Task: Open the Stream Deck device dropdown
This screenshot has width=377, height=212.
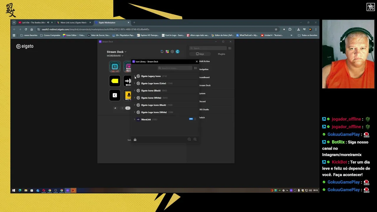Action: click(117, 52)
